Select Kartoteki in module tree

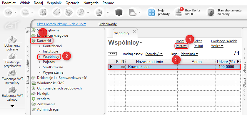tap(44, 41)
